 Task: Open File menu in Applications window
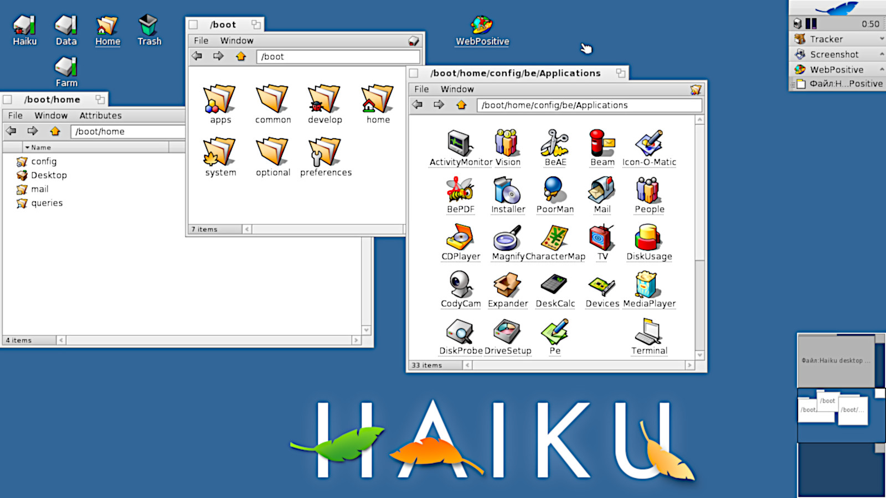[421, 89]
